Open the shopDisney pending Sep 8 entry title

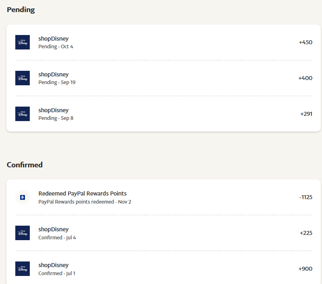[x=54, y=110]
